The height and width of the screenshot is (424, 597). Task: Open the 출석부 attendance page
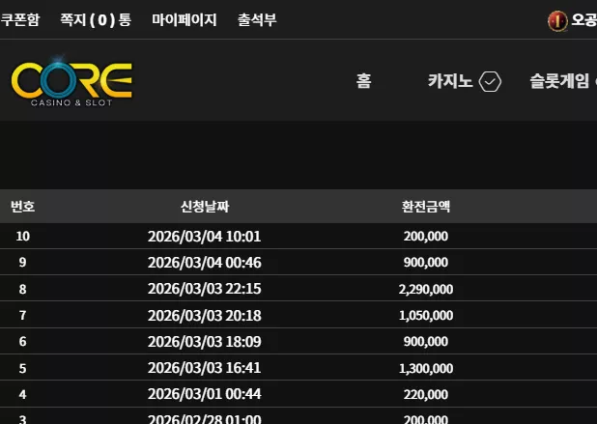(x=257, y=19)
